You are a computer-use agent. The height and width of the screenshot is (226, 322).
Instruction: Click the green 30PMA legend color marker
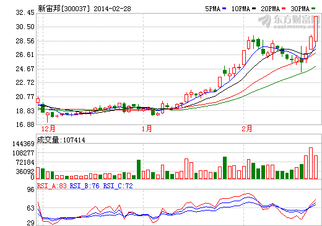313,9
